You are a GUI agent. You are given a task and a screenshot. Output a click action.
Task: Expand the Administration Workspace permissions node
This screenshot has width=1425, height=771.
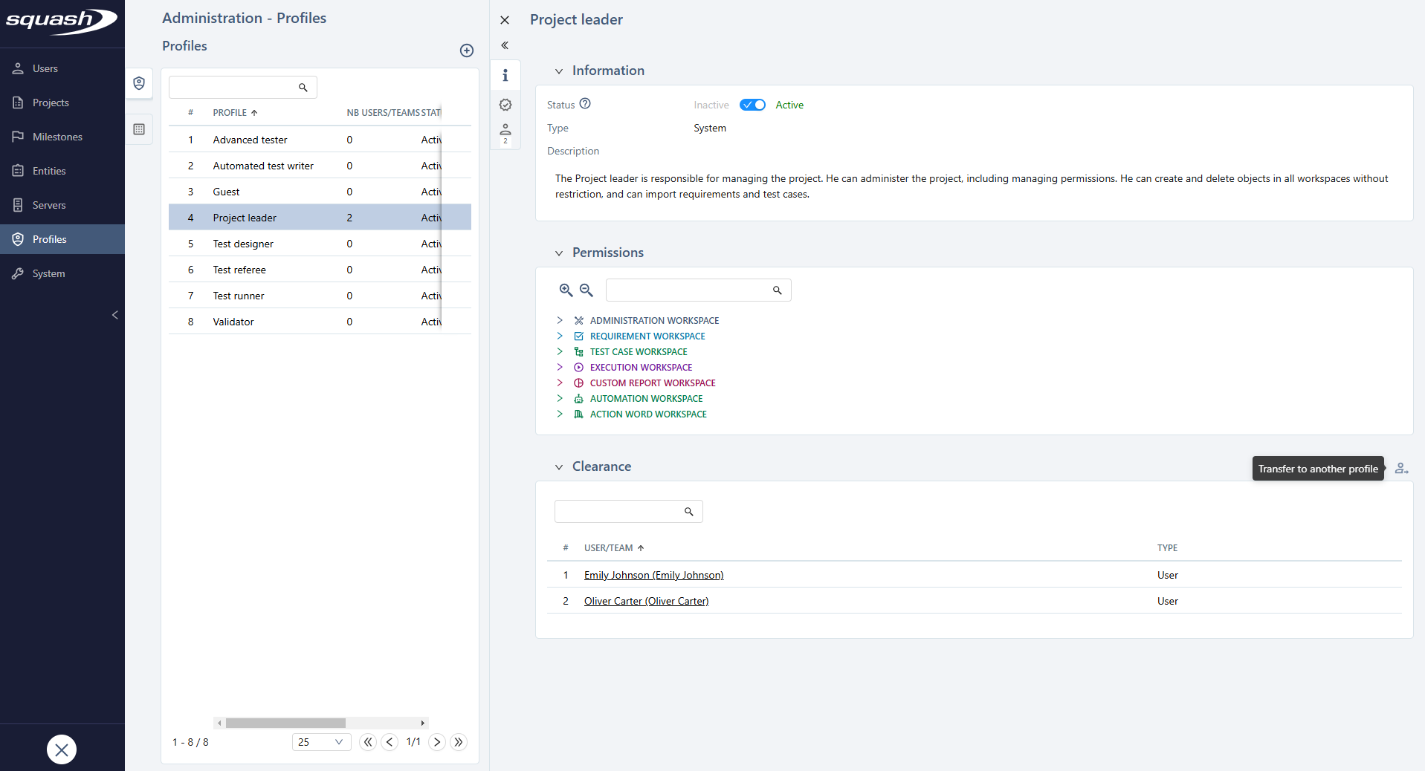point(560,321)
